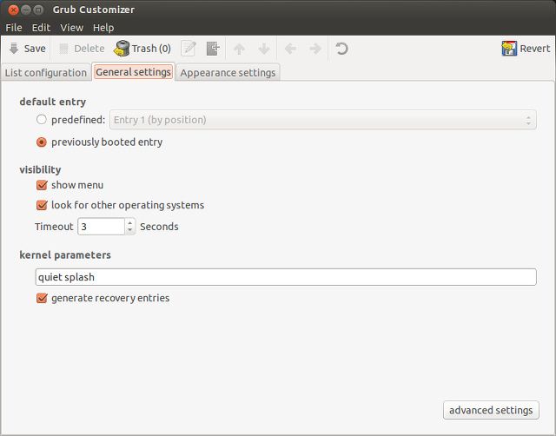Click the kernel parameters text field
Viewport: 556px width, 436px height.
pos(286,277)
